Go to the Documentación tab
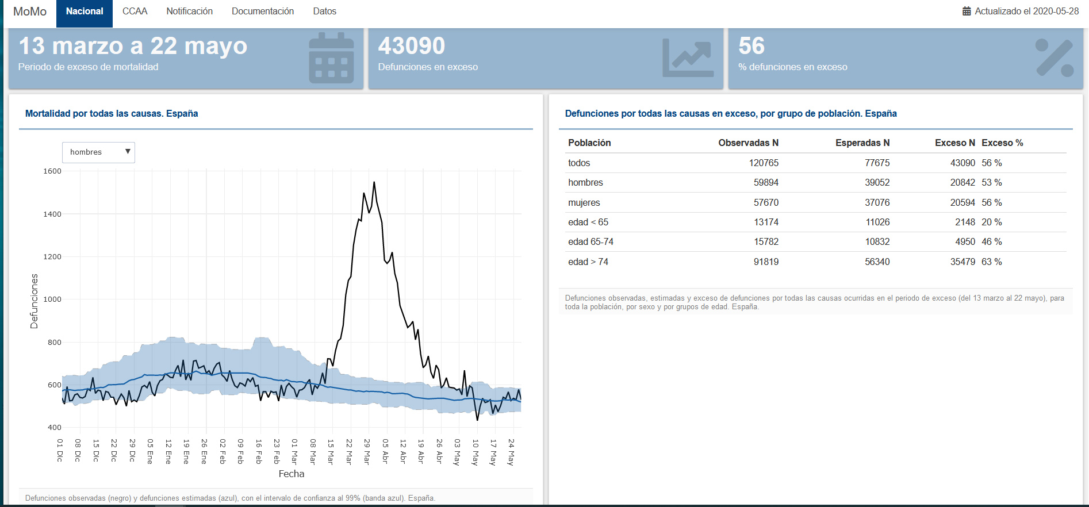1089x507 pixels. coord(262,11)
